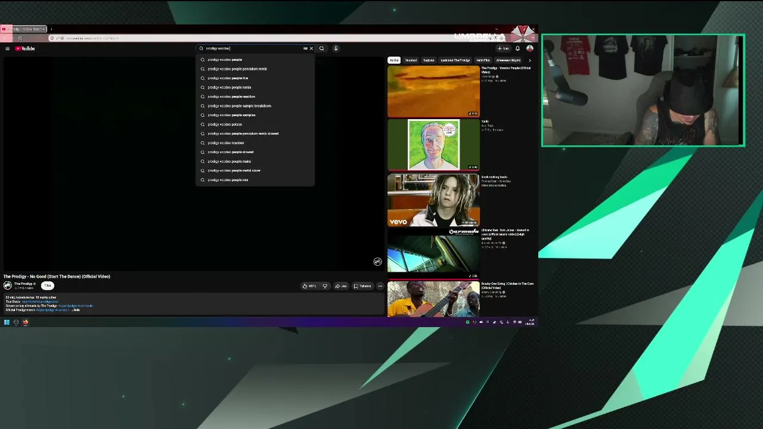Open The Prodigy channel name link
This screenshot has height=429, width=763.
24,284
